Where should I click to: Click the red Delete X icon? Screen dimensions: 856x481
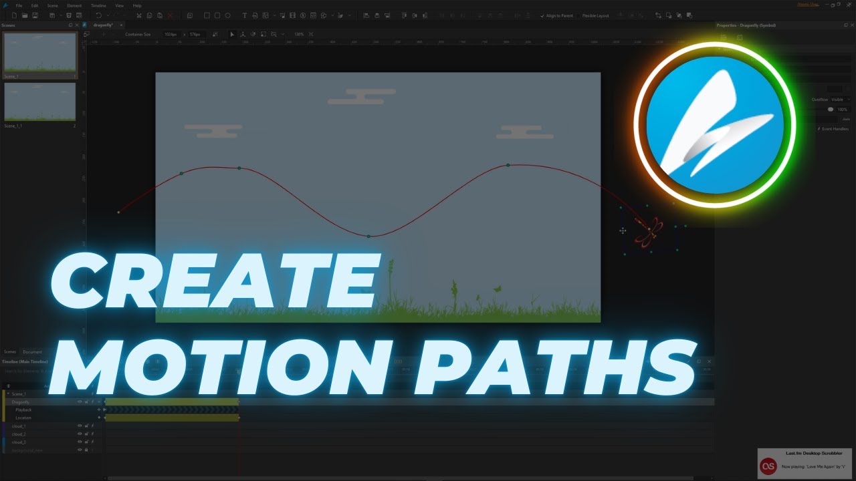(x=170, y=15)
